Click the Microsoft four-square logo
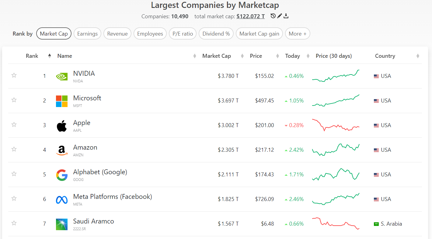 [x=62, y=101]
